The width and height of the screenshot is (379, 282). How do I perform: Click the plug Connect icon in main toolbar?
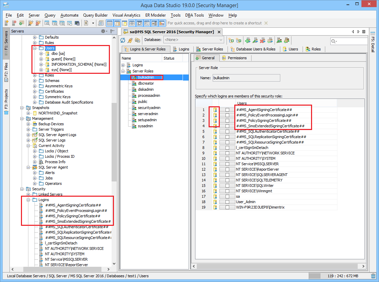click(x=30, y=23)
